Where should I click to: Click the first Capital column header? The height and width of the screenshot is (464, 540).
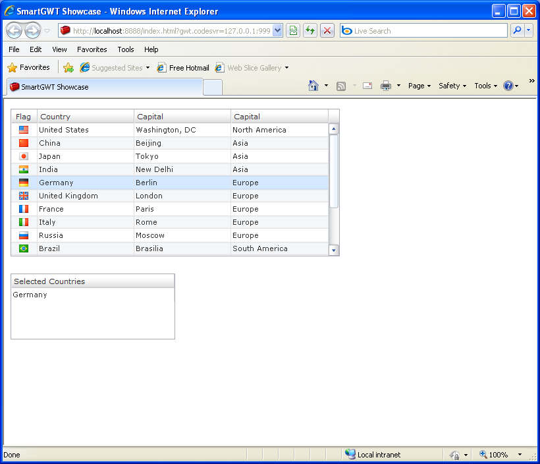click(182, 117)
